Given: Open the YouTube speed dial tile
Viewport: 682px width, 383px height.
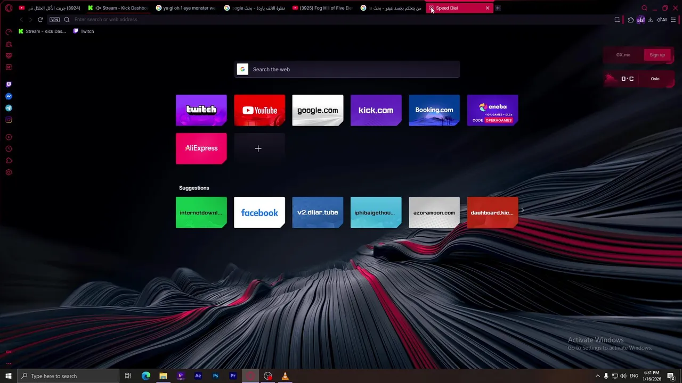Looking at the screenshot, I should click(259, 110).
